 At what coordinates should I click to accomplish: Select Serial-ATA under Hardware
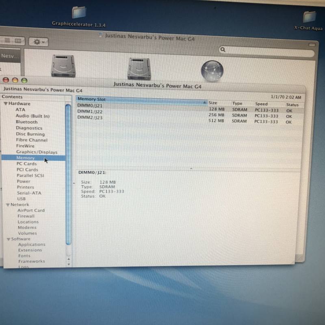click(29, 193)
